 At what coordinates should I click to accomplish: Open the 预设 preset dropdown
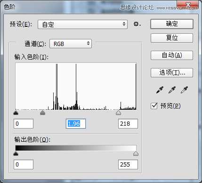(82, 24)
